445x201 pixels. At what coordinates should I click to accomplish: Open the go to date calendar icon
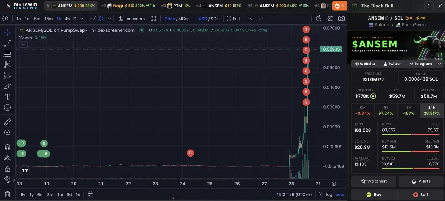[x=90, y=194]
